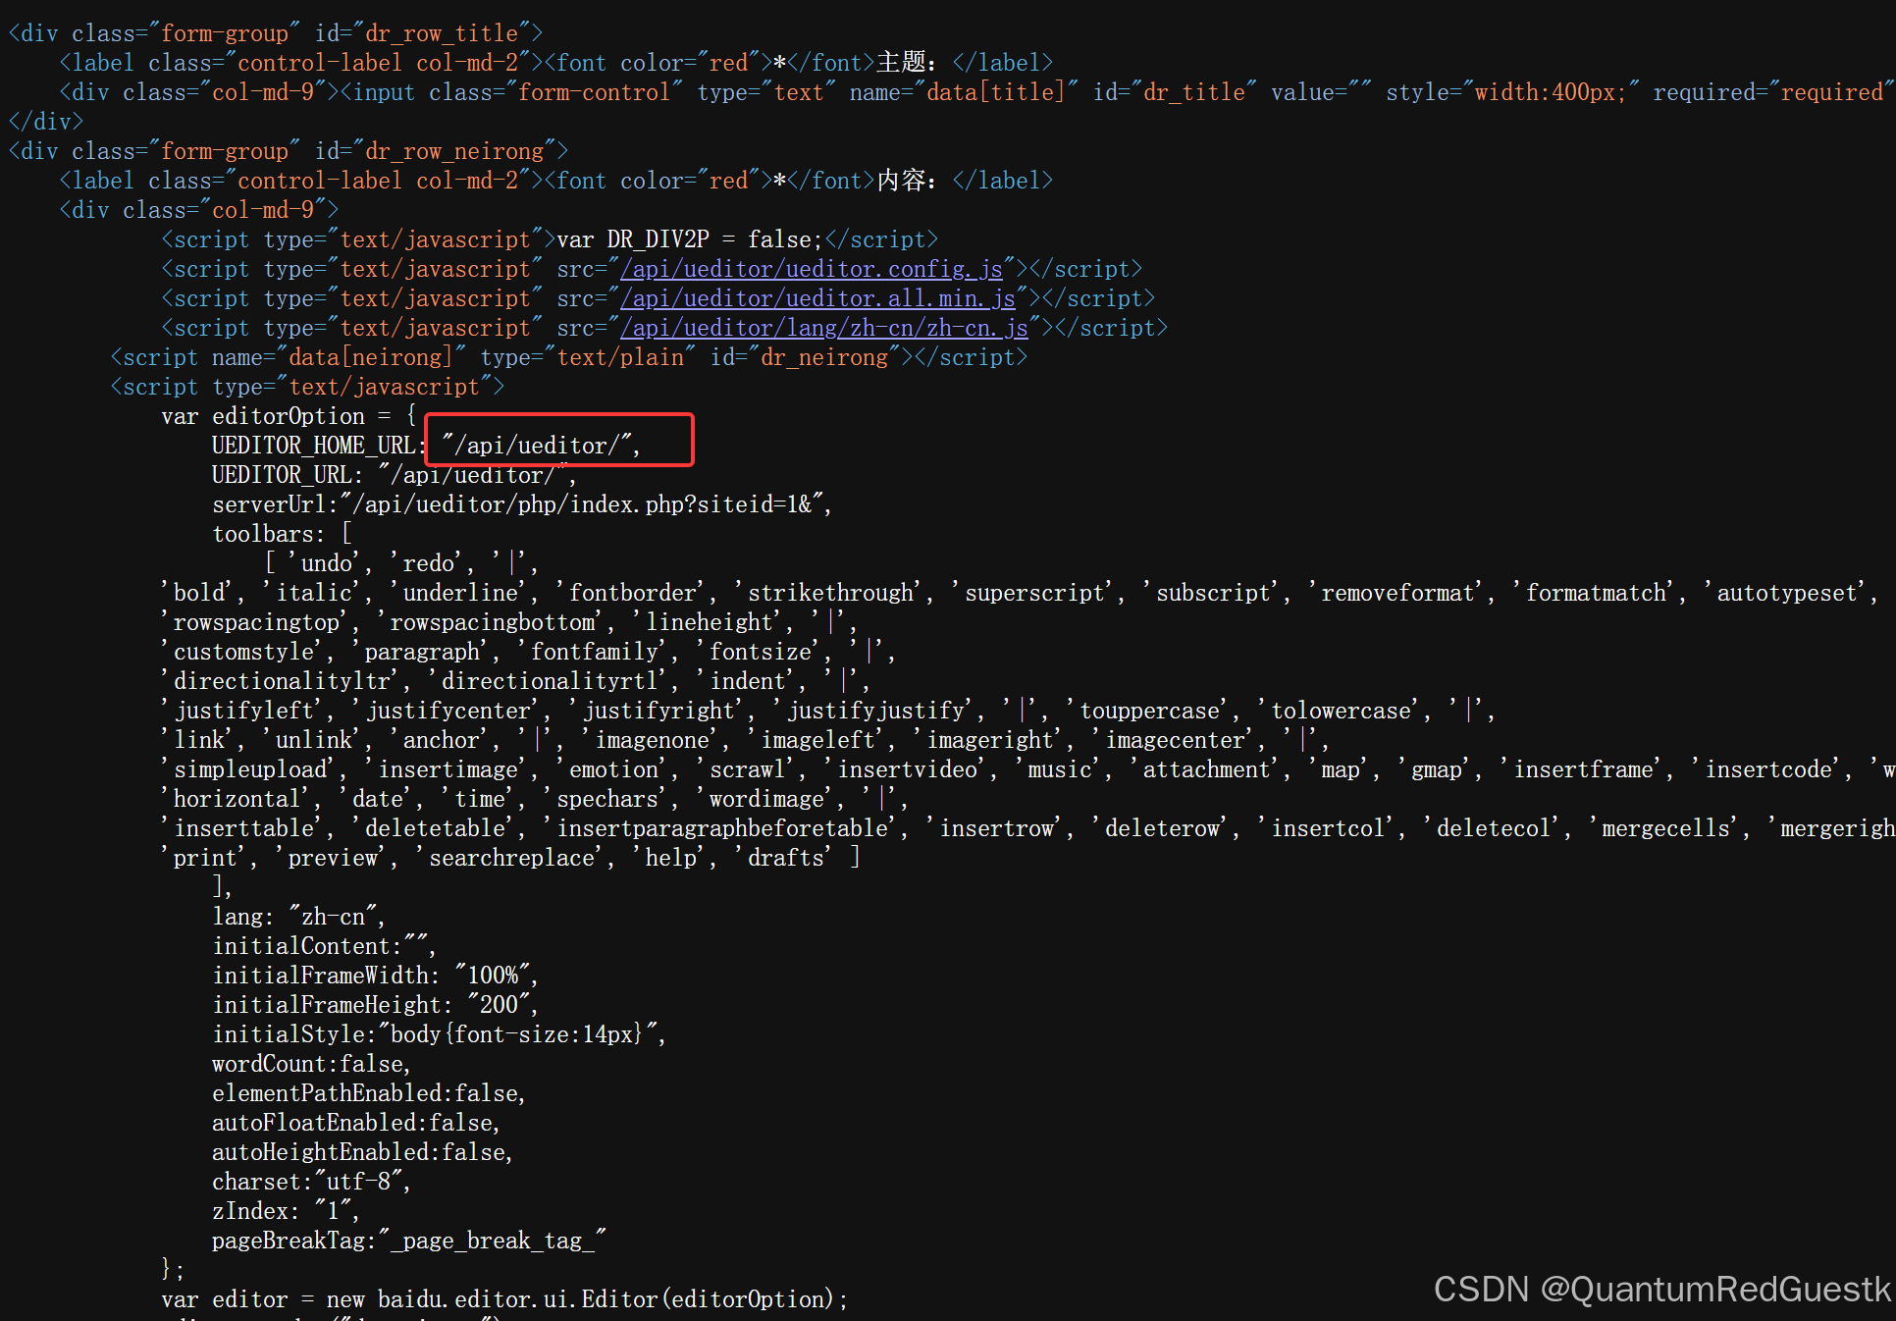Click the 'simpleupload' toolbar entry text
The width and height of the screenshot is (1896, 1321).
click(x=250, y=769)
